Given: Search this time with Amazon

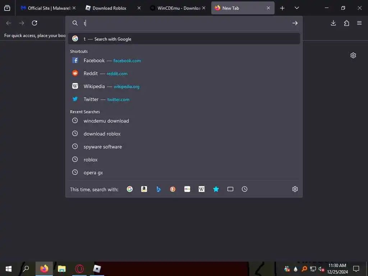Looking at the screenshot, I should pyautogui.click(x=144, y=189).
